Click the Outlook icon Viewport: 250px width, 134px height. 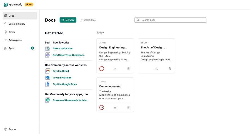coord(48,78)
